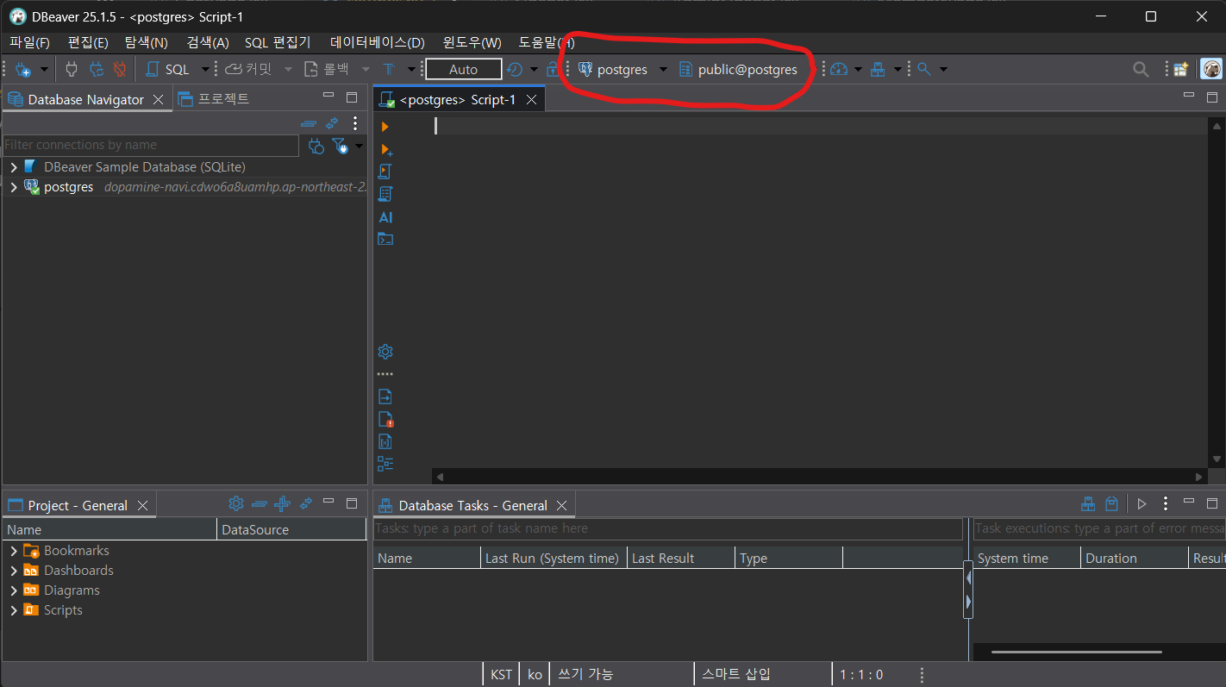Open the 탐색(N) menu

coord(147,42)
